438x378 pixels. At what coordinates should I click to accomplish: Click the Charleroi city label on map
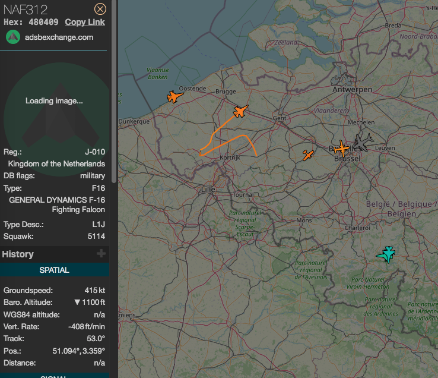tap(357, 228)
